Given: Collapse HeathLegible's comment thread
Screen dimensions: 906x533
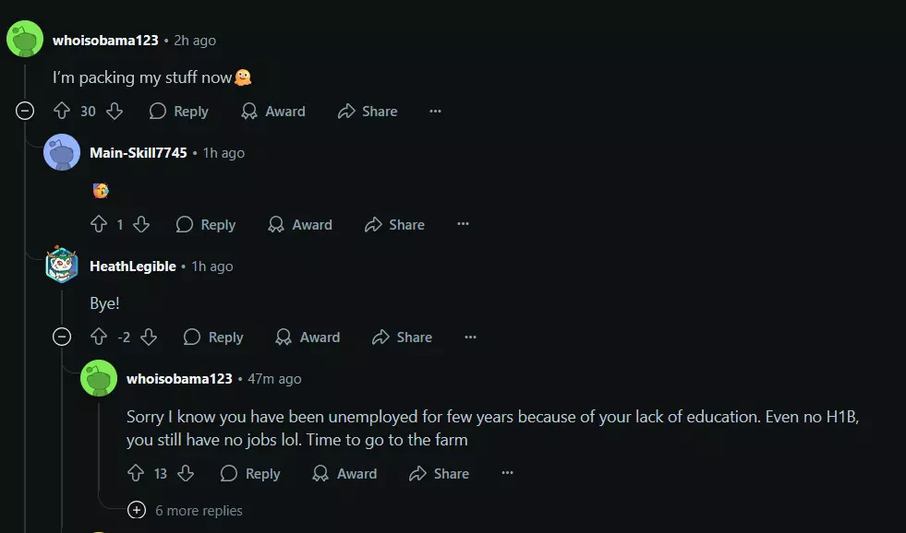Looking at the screenshot, I should point(62,338).
